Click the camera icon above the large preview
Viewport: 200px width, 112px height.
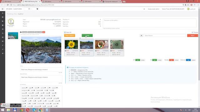[21, 32]
